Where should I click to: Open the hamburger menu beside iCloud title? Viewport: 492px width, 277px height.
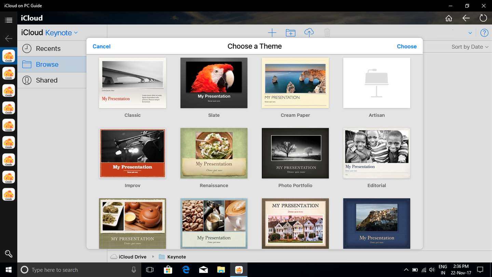tap(9, 20)
